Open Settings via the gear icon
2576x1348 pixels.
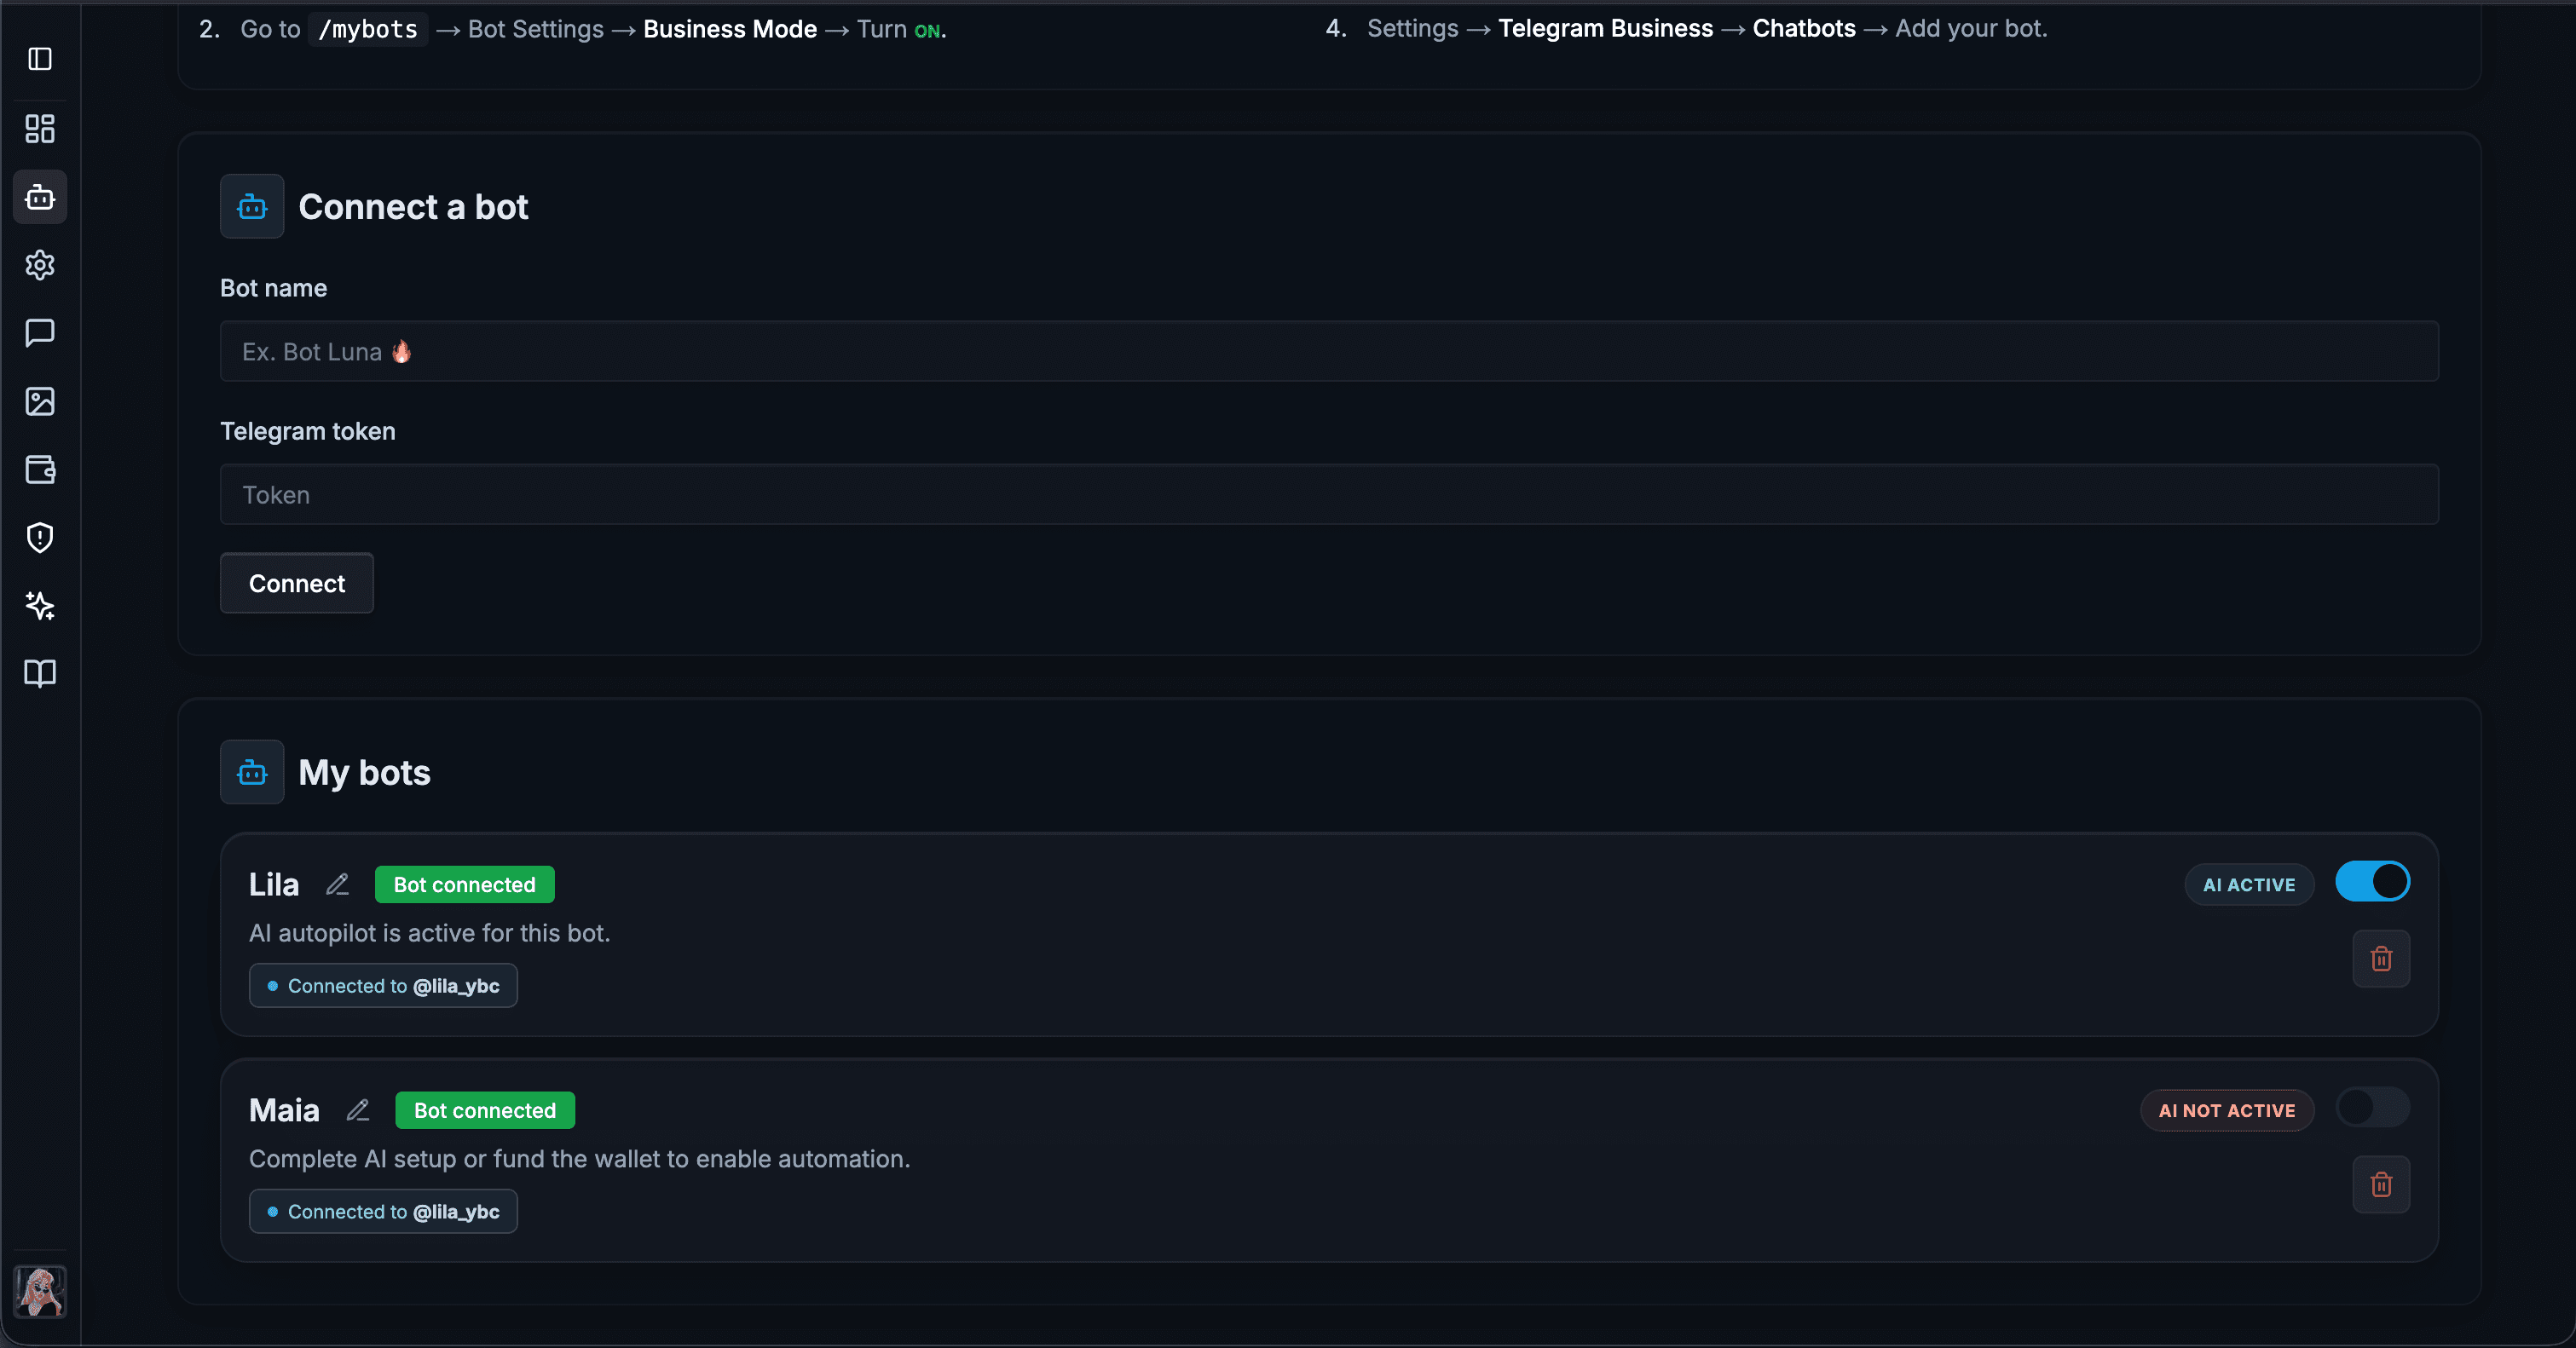point(40,265)
